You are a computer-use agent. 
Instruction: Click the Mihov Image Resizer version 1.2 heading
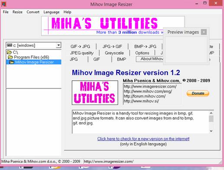click(126, 72)
